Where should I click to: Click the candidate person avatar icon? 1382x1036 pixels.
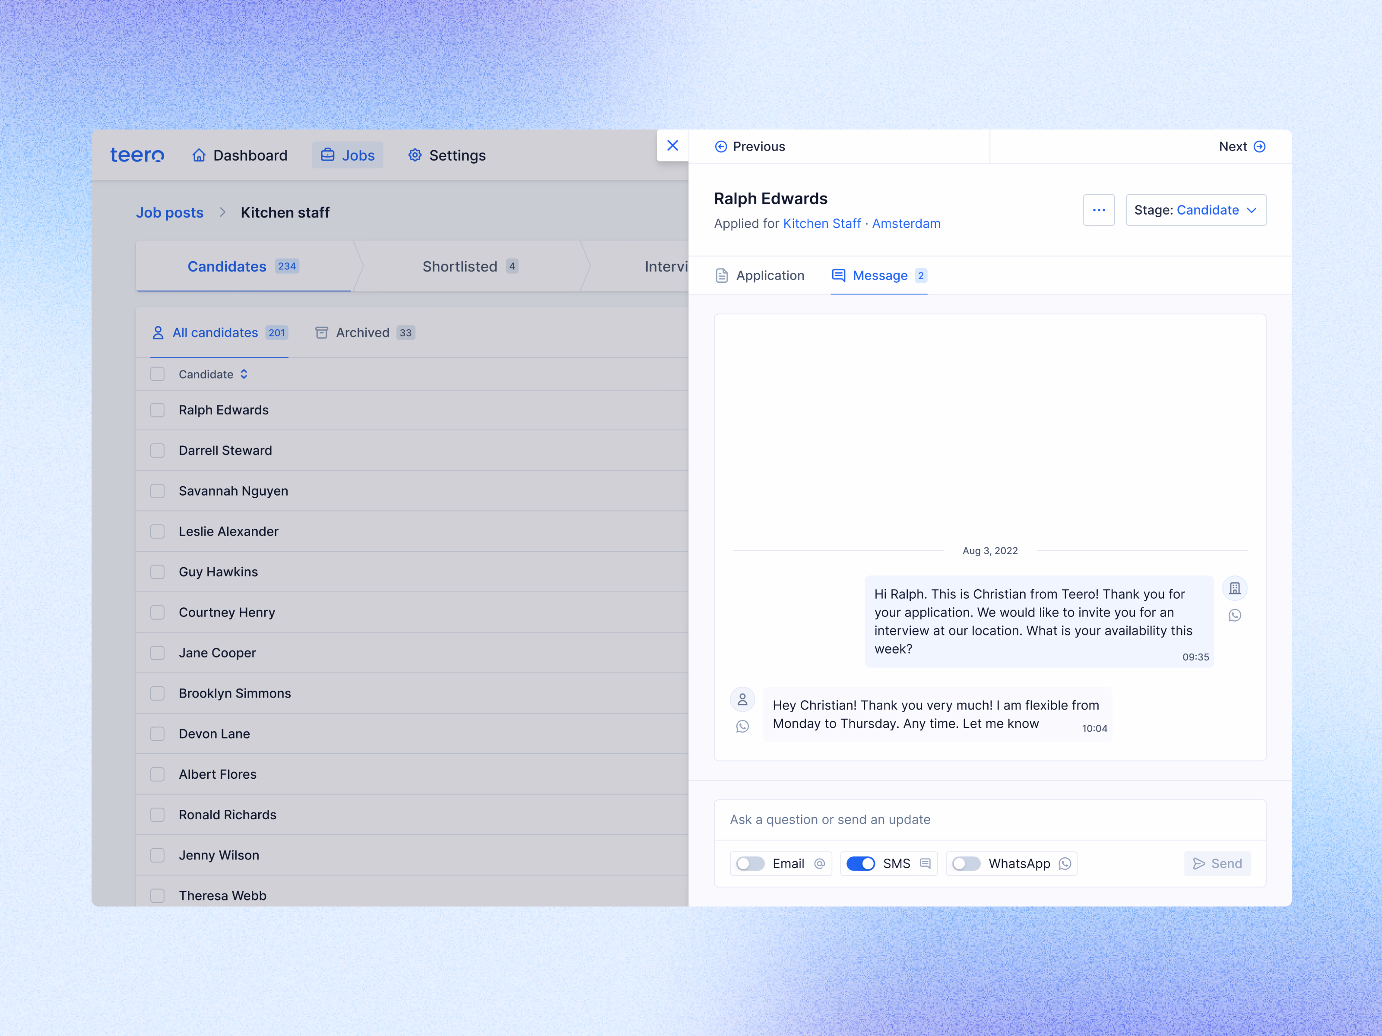click(742, 699)
